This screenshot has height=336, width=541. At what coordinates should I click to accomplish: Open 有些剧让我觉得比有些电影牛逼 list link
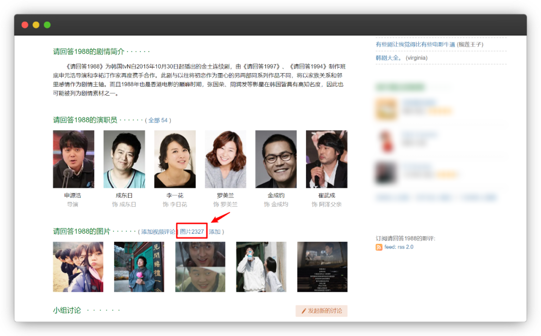[415, 45]
